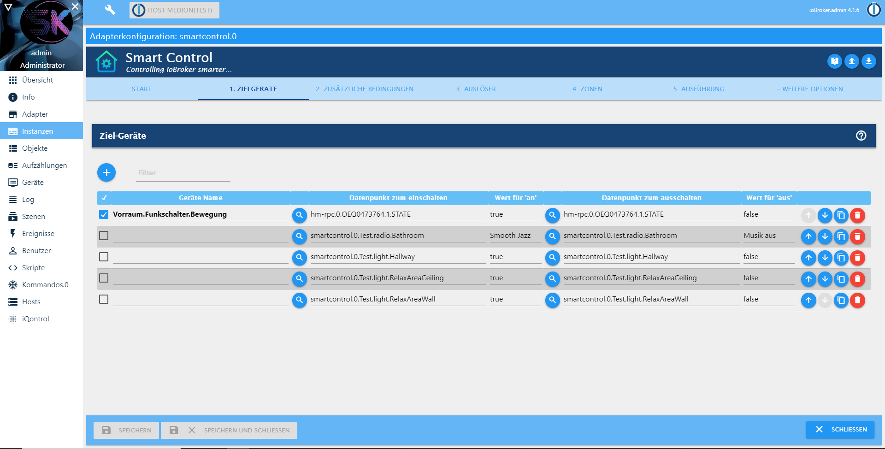Enable the light.RelaxAreaCeiling row checkbox

pos(104,278)
